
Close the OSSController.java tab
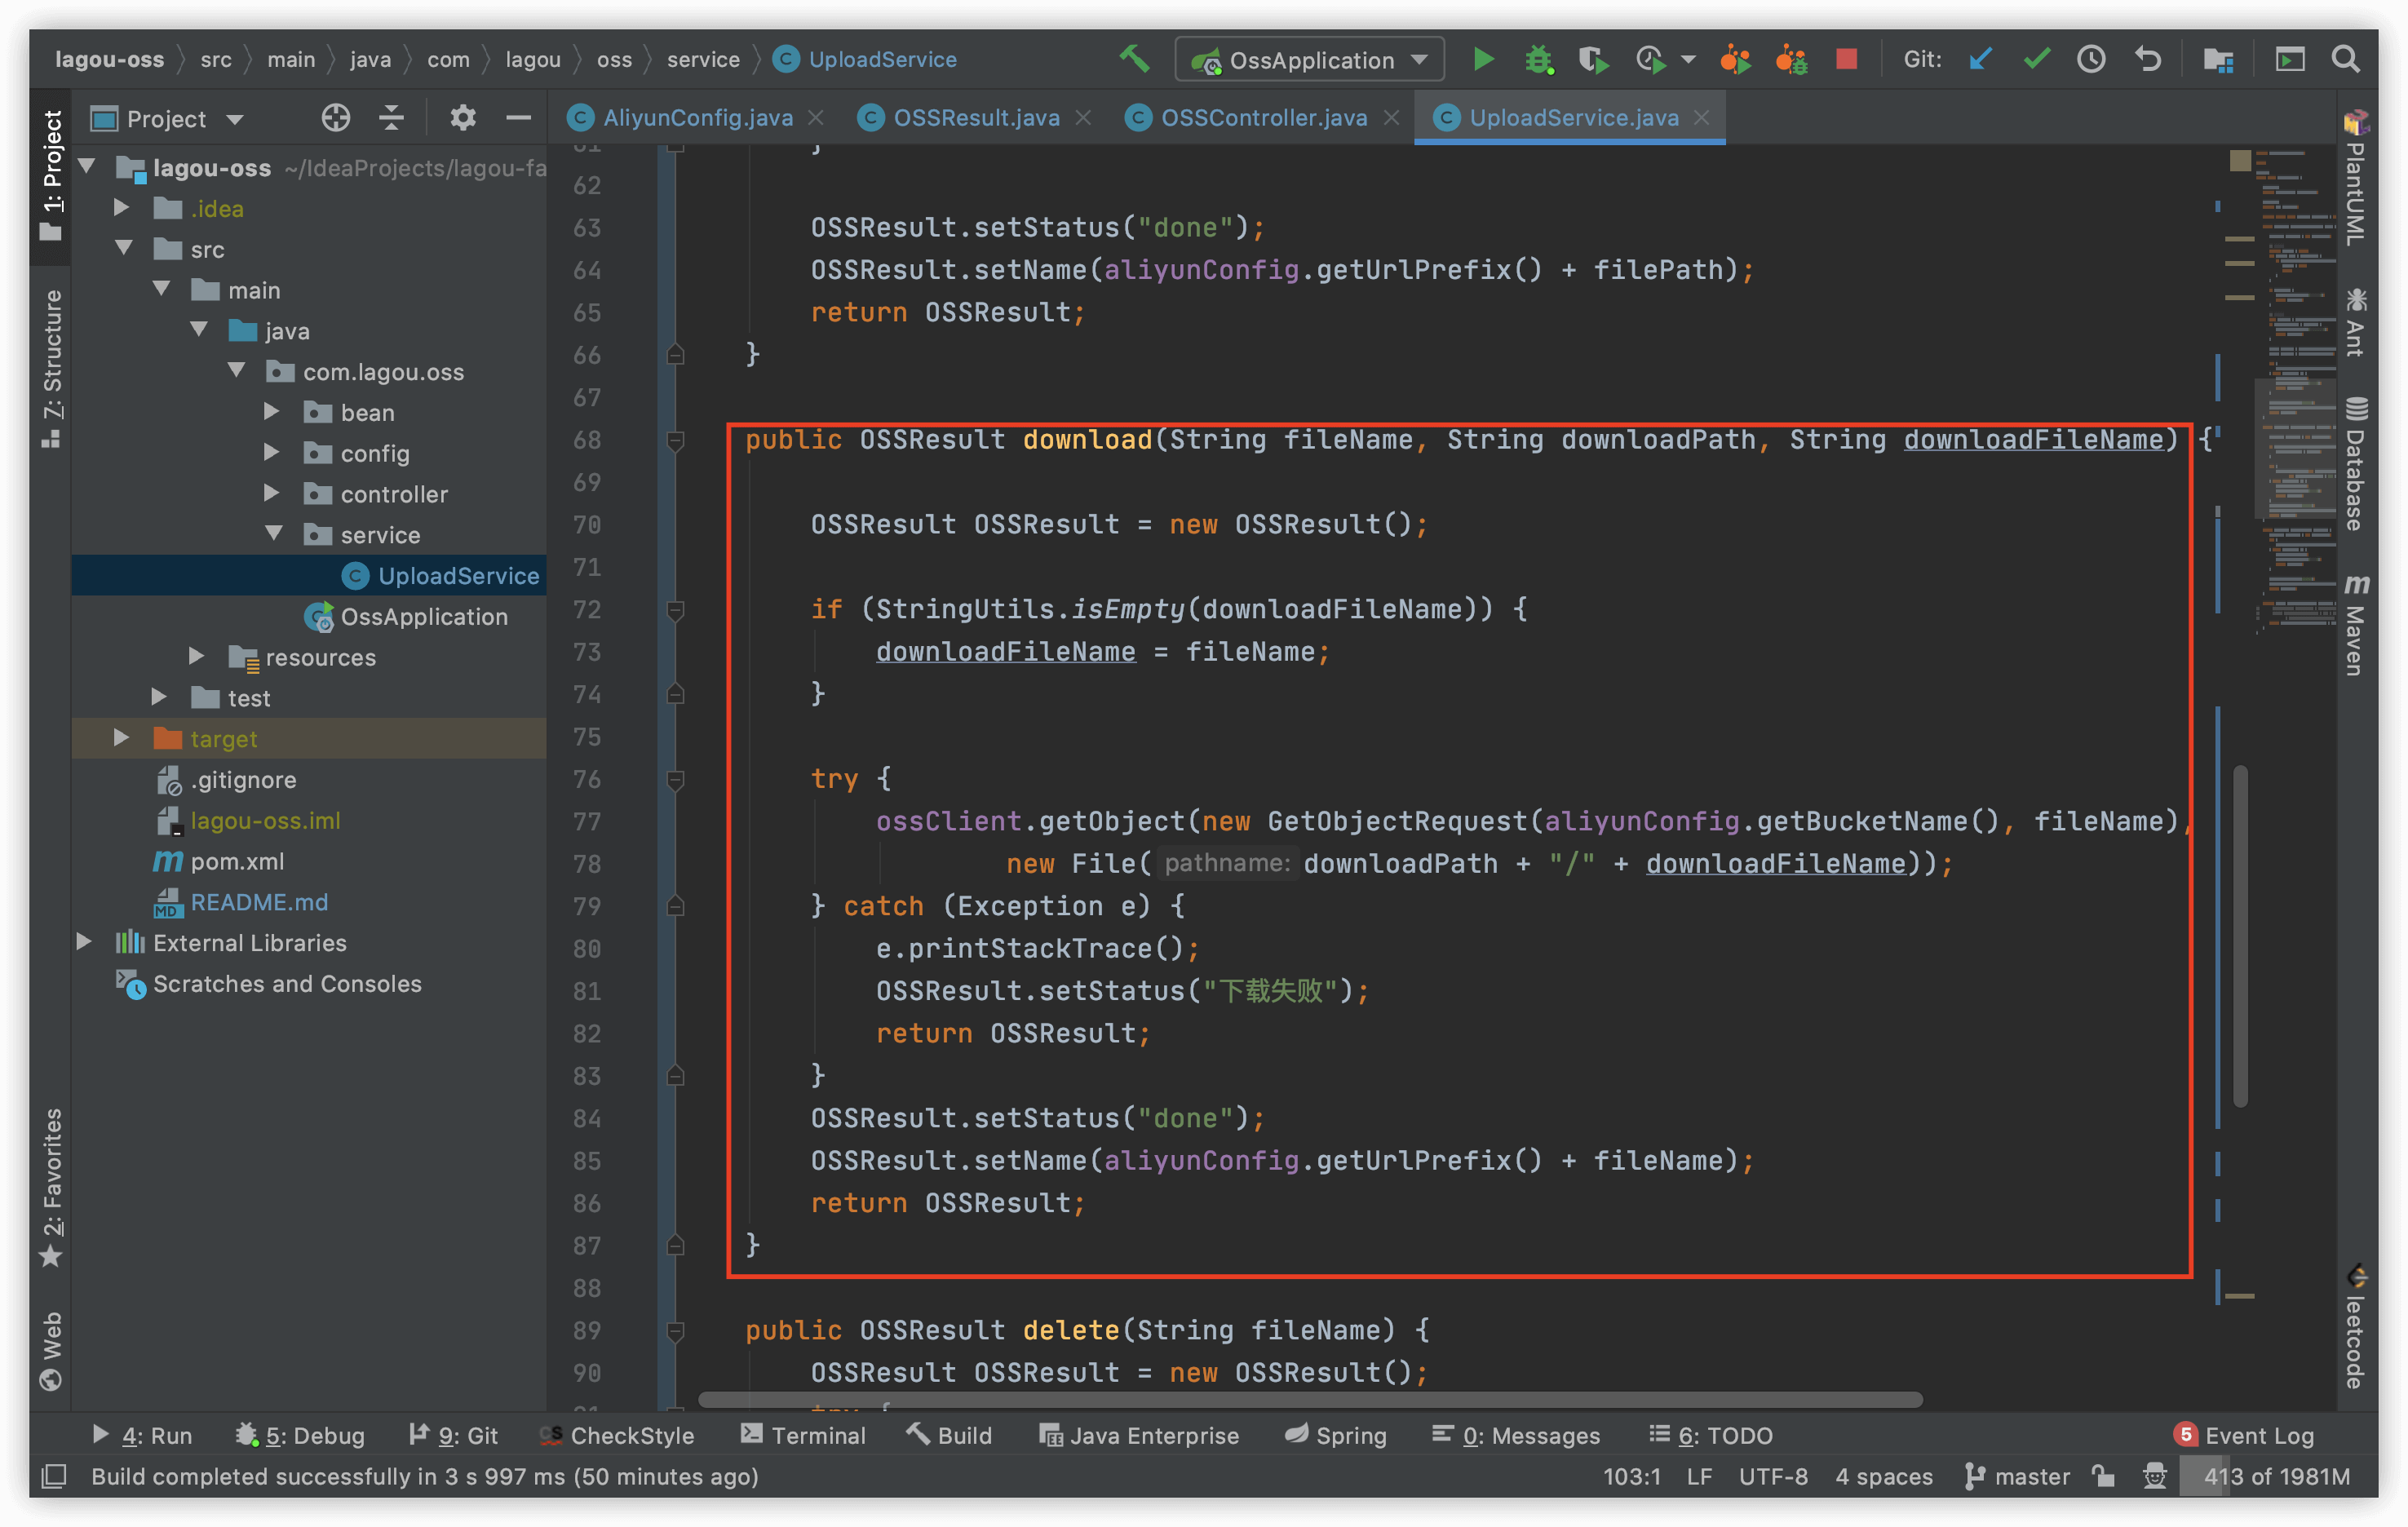click(x=1391, y=117)
